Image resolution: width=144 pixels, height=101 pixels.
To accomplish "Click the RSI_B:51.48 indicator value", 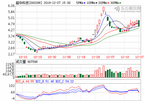I will pos(45,81).
